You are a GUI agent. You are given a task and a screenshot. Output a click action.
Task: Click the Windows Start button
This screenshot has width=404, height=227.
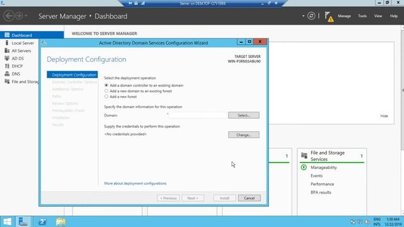pyautogui.click(x=7, y=221)
